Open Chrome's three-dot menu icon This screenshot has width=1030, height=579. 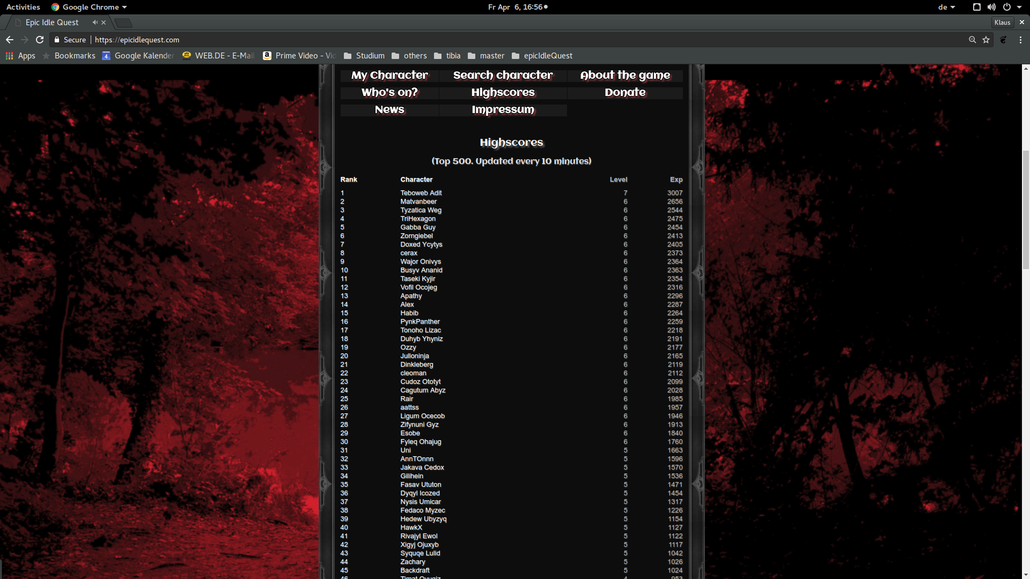[1021, 40]
